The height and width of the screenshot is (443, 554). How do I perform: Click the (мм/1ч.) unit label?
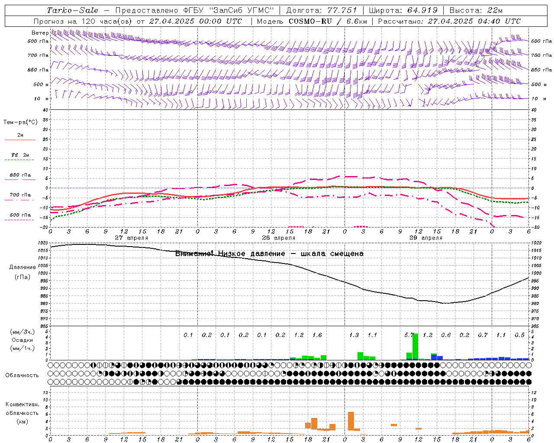(23, 348)
